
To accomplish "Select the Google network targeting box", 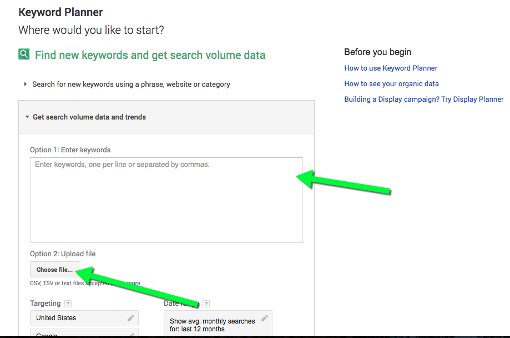I will [84, 333].
